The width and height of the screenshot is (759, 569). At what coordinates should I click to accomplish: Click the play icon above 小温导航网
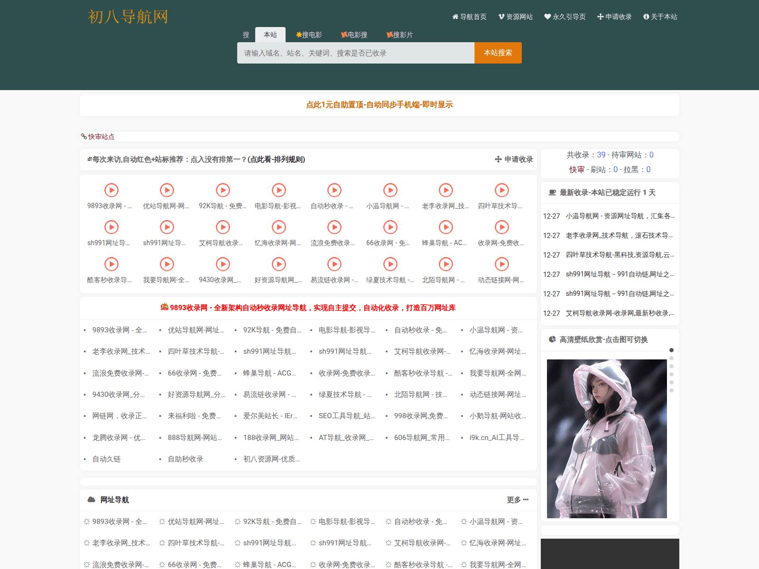[x=390, y=190]
